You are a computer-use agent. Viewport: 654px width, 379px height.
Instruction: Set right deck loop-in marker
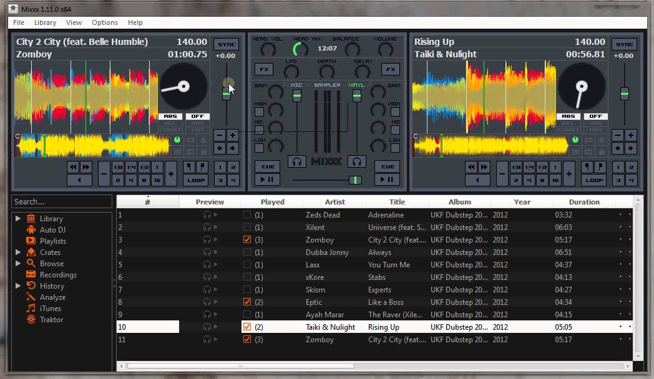pos(587,167)
